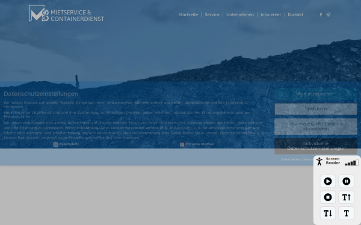Open the Kontakt menu item
The width and height of the screenshot is (361, 225).
tap(295, 14)
